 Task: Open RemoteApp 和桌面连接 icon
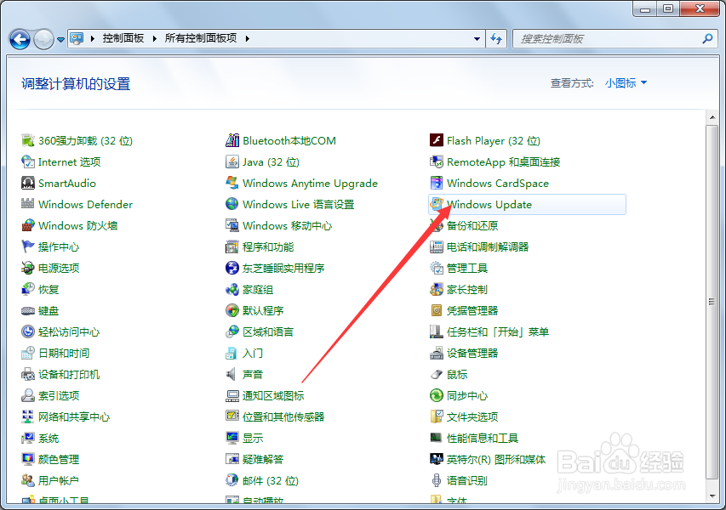436,161
